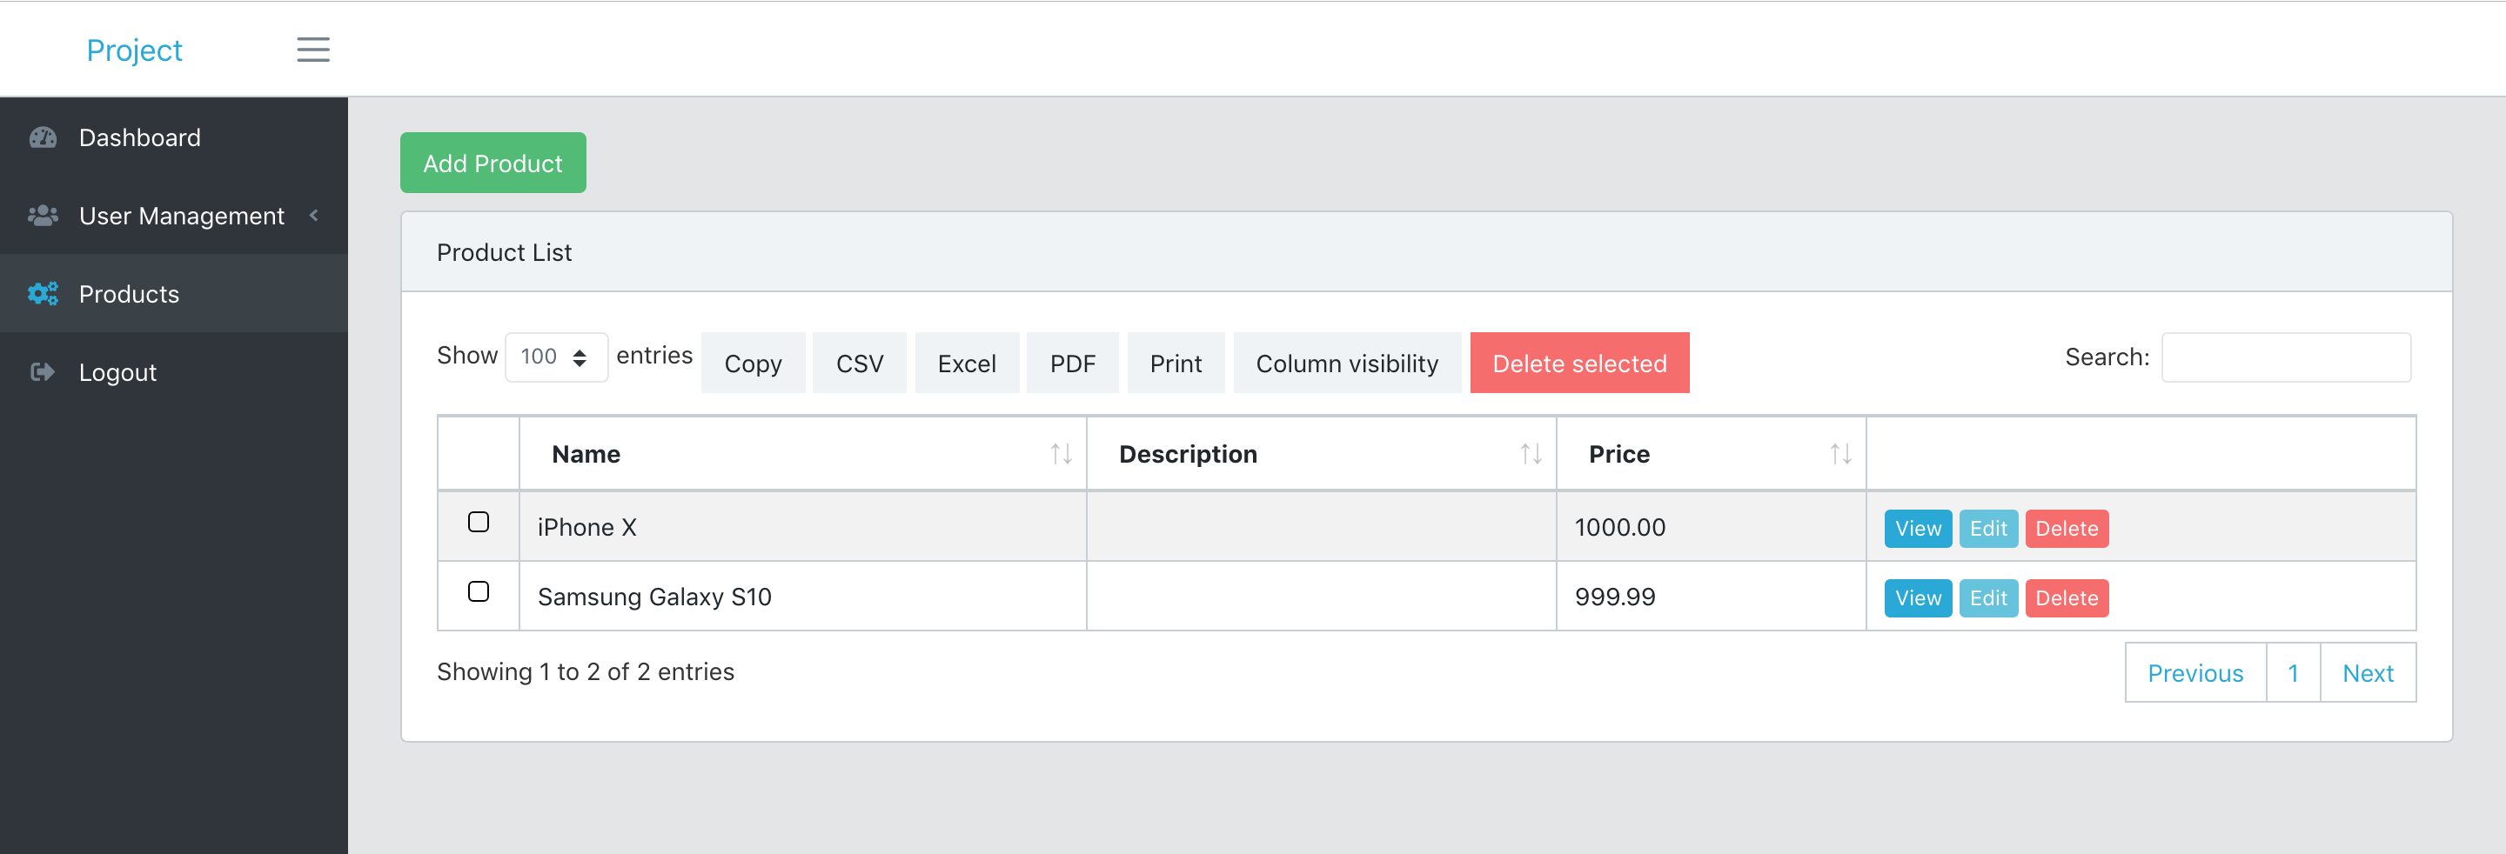Viewport: 2506px width, 854px height.
Task: Sort by Description column arrows icon
Action: tap(1531, 454)
